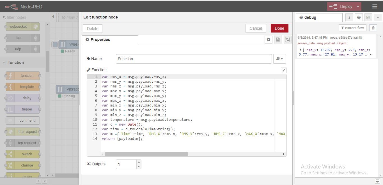Click the trigger node in palette
The height and width of the screenshot is (185, 383).
coord(23,109)
